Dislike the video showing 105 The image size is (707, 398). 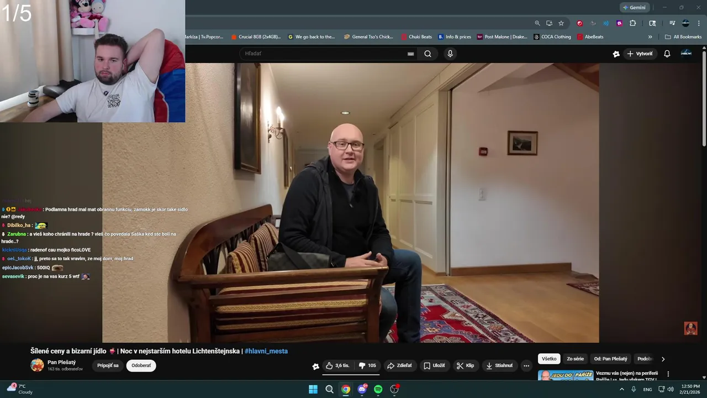click(367, 365)
